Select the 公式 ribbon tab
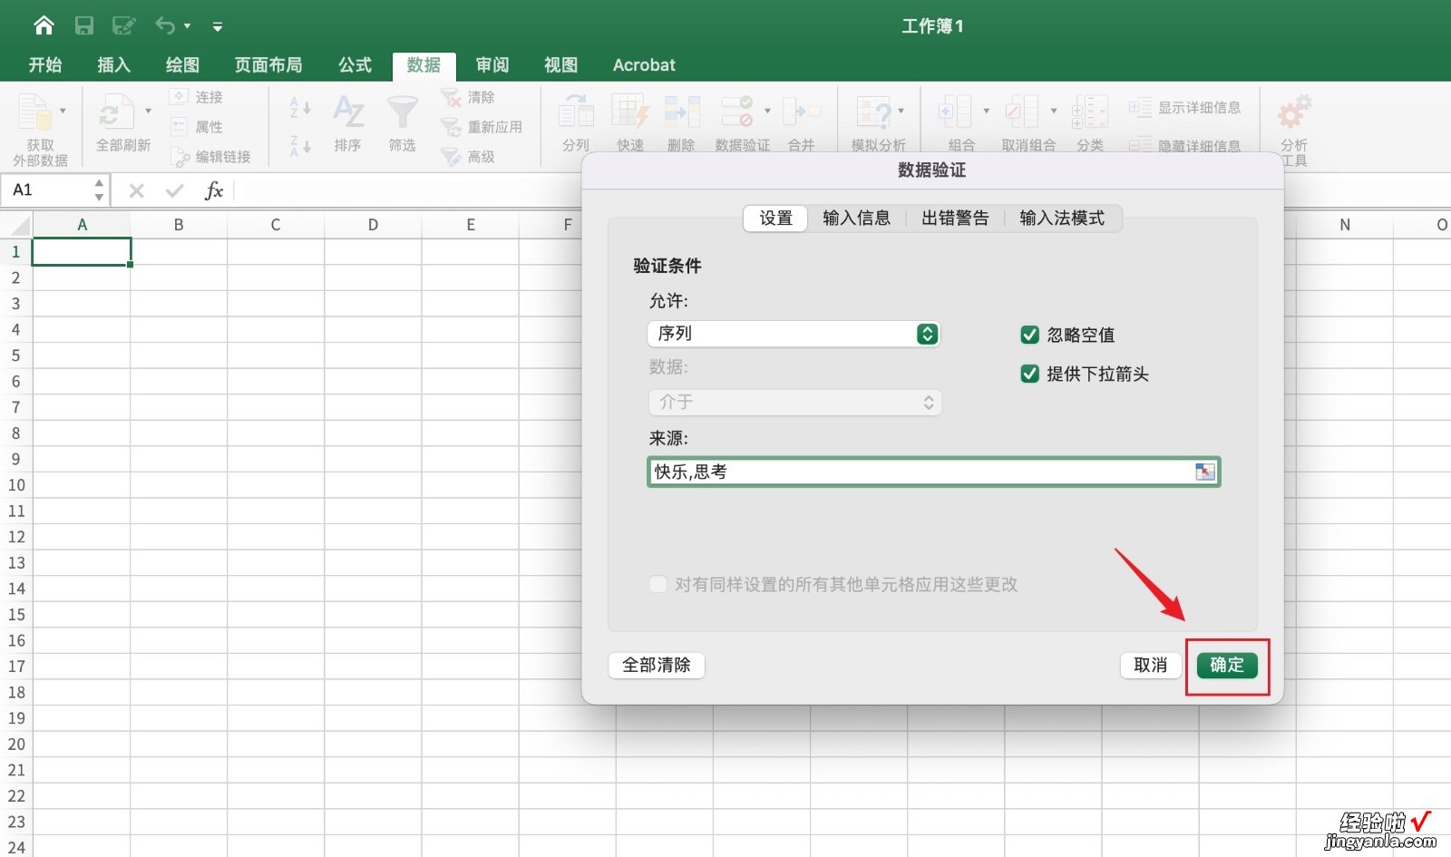1451x857 pixels. pyautogui.click(x=355, y=64)
